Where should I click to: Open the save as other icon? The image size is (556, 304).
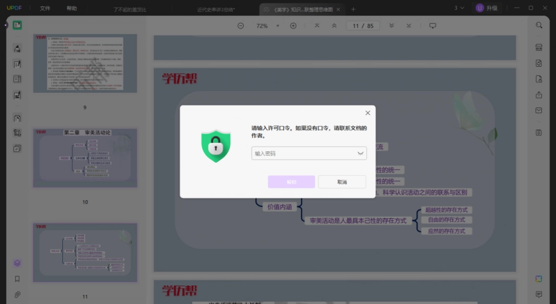tap(539, 132)
